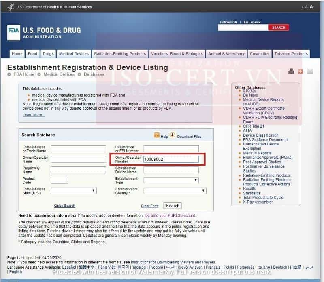Click the Registration or FEI Number field
This screenshot has height=282, width=324.
[171, 149]
